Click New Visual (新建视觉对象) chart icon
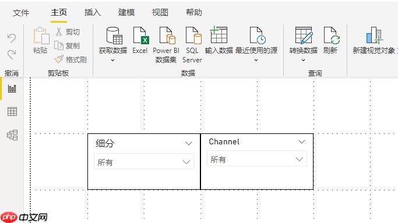This screenshot has height=223, width=398. click(x=374, y=36)
